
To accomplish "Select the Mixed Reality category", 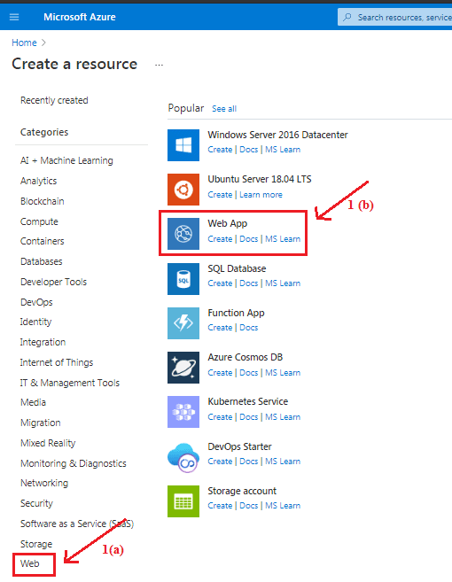I will [48, 443].
